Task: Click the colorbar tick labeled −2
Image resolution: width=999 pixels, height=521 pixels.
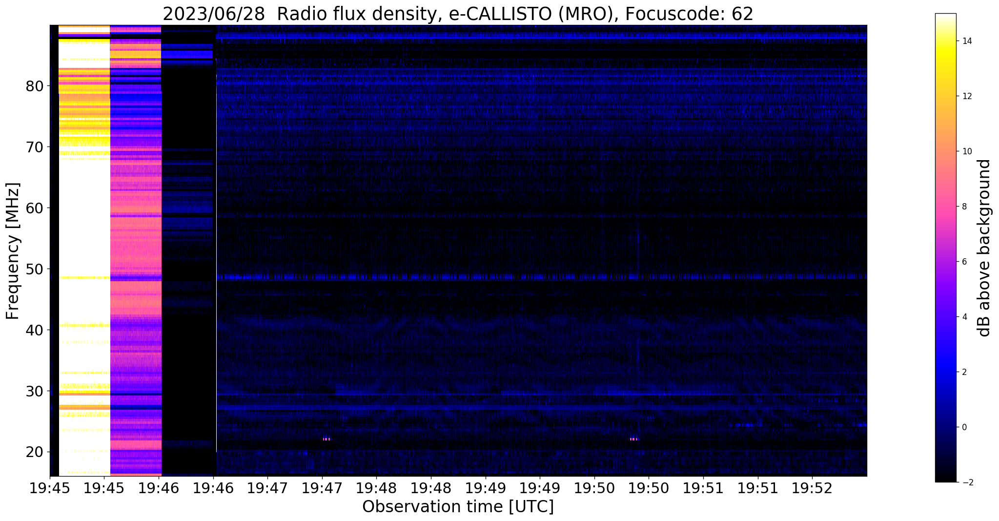Action: (966, 482)
